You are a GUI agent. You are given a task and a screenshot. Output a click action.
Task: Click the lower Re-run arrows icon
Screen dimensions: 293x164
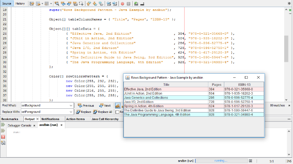click(3, 131)
